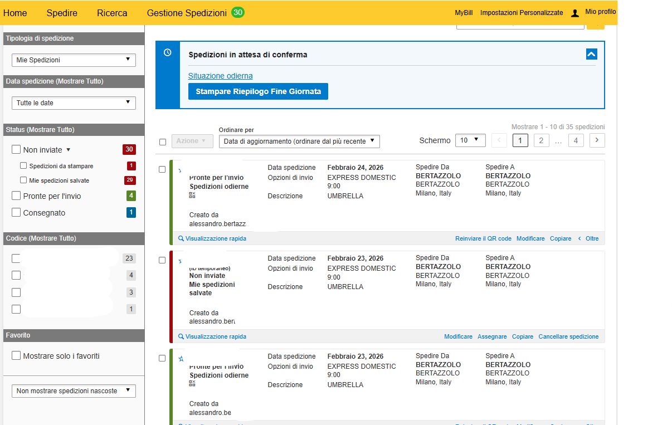The height and width of the screenshot is (425, 672).
Task: Open the Ricerca menu item
Action: 112,13
